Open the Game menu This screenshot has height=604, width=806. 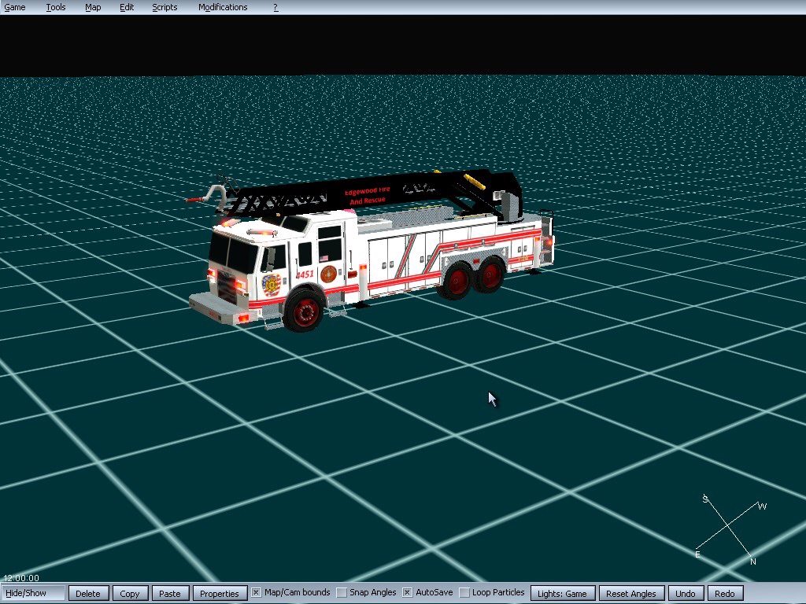point(15,7)
